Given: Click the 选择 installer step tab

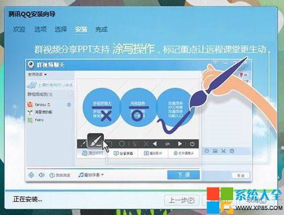Looking at the screenshot, I should coord(61,30).
